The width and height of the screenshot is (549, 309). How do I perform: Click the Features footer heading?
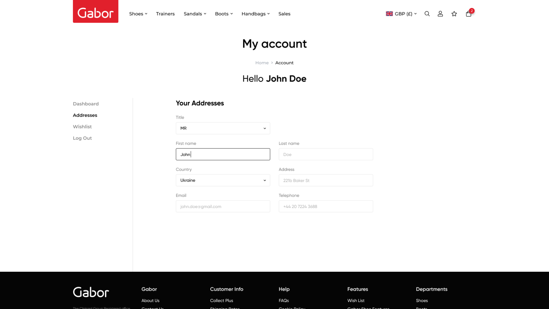coord(357,289)
